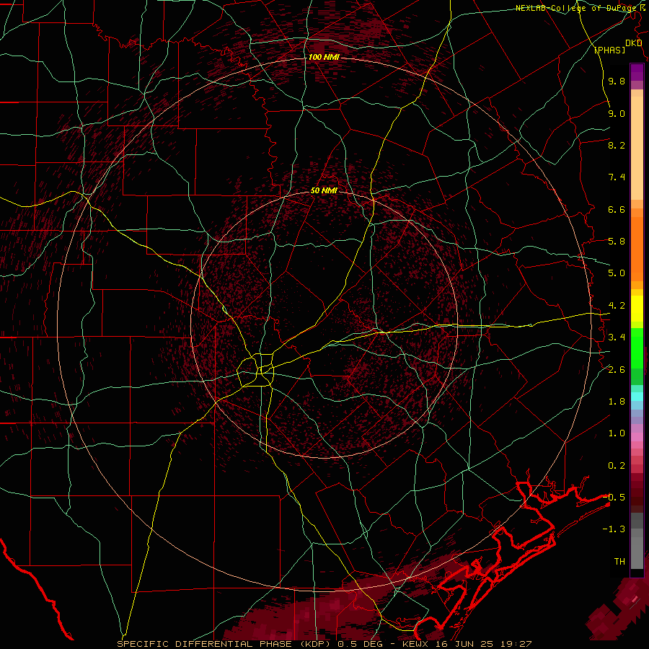Click the 4.2 scale label
This screenshot has height=649, width=649.
pos(617,306)
